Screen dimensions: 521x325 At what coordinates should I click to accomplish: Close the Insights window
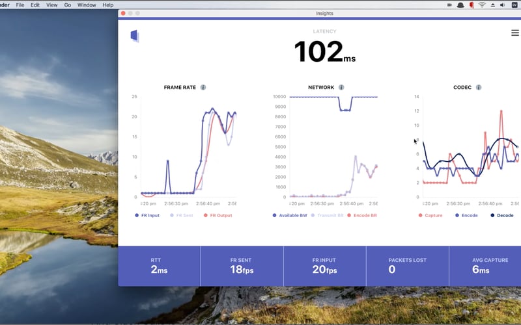[123, 13]
